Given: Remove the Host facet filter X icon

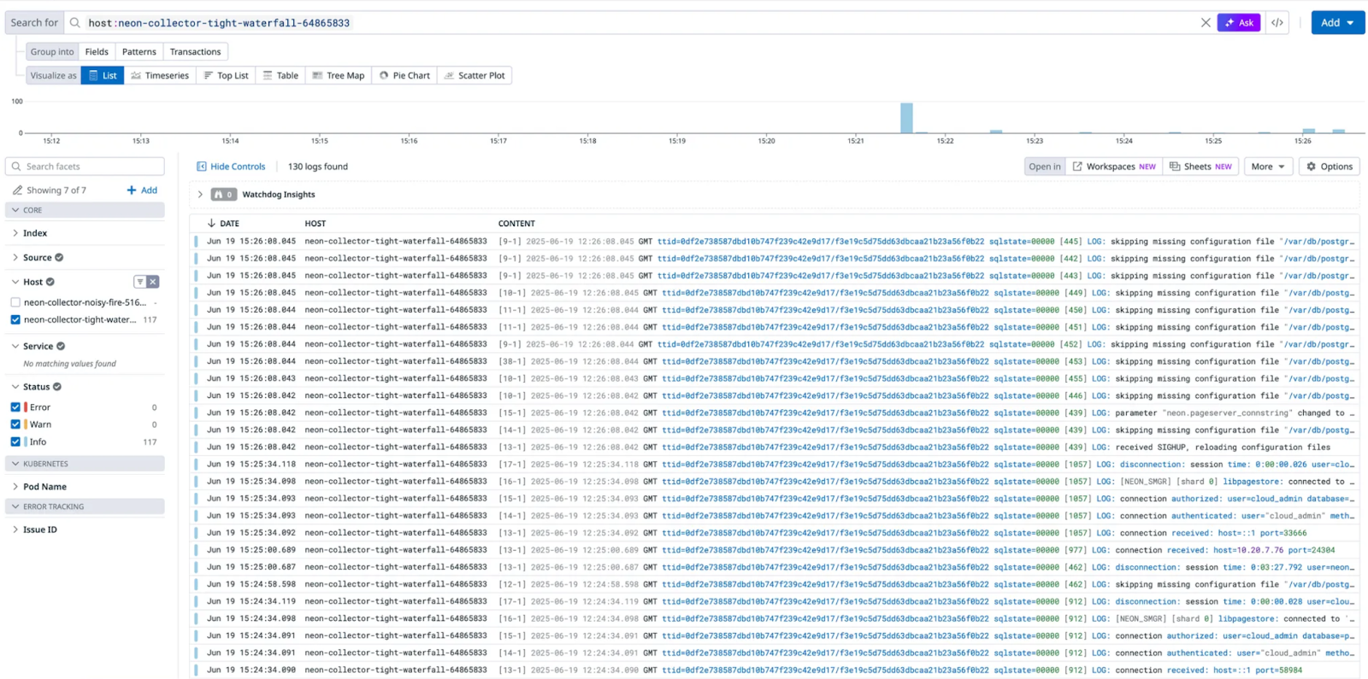Looking at the screenshot, I should [153, 282].
